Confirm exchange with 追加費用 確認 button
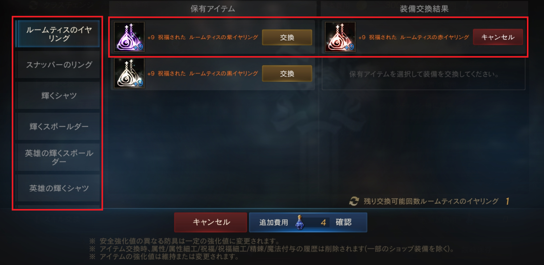Viewport: 544px width, 265px height. [x=308, y=222]
